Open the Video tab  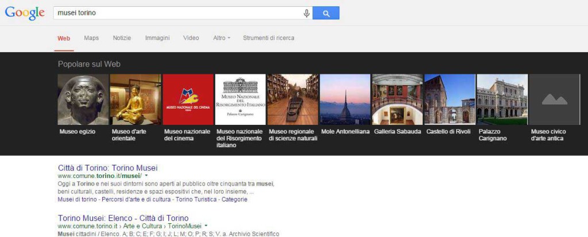click(191, 38)
